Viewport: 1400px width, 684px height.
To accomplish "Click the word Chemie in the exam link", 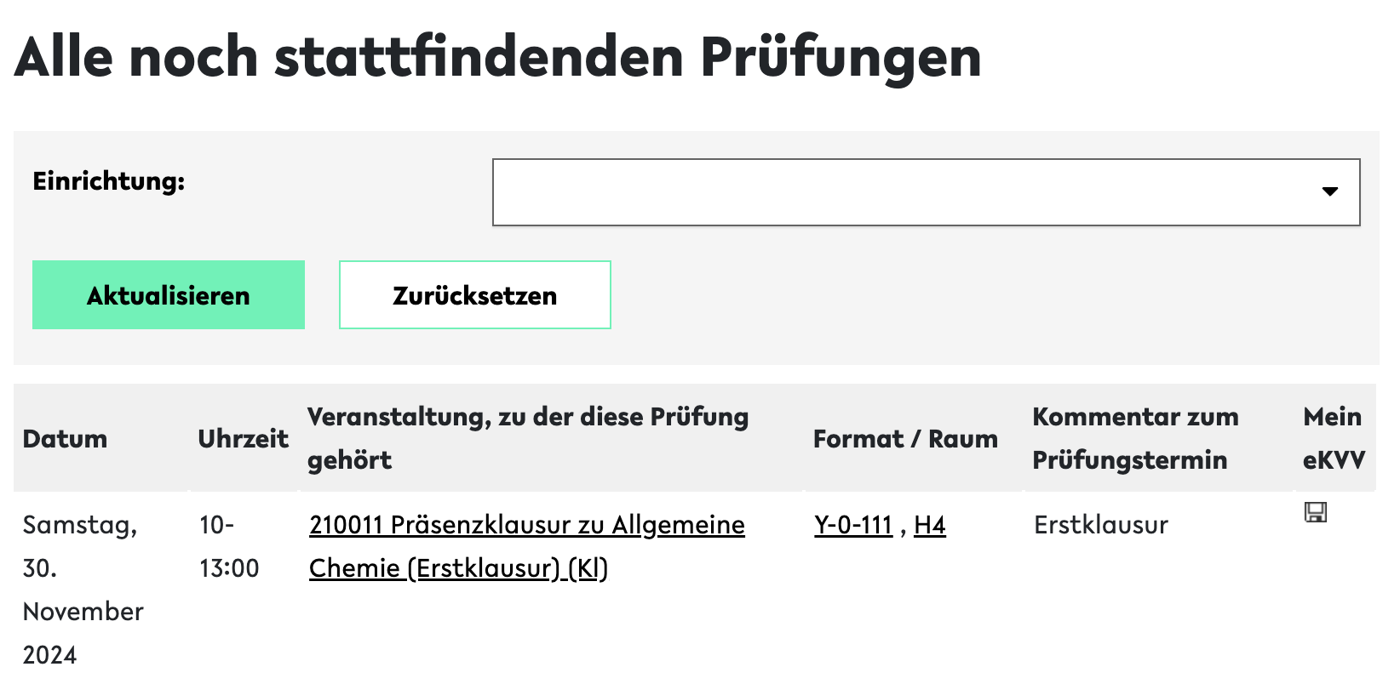I will pos(354,568).
